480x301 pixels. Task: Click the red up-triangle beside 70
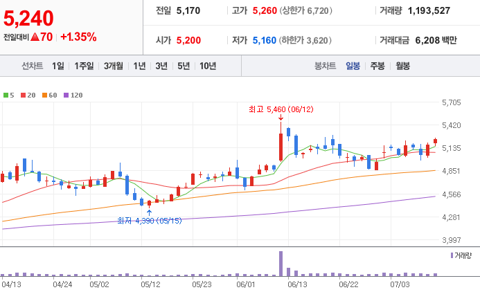[35, 37]
